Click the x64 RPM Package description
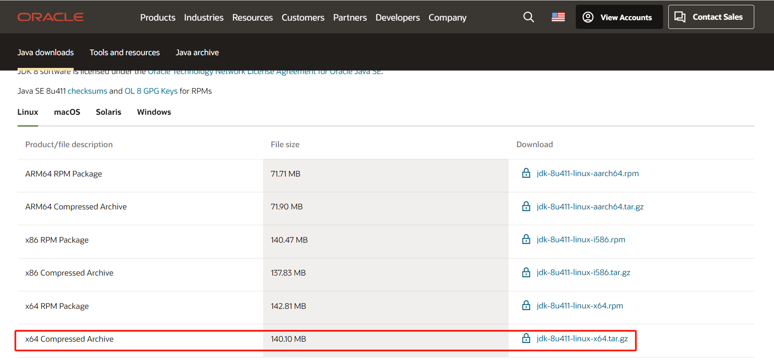 [x=57, y=306]
